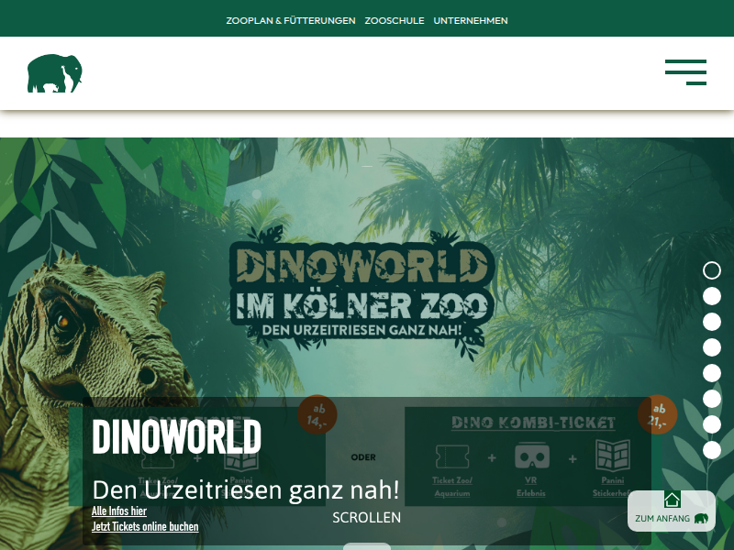Click the Kölner Zoo elephant logo
Viewport: 734px width, 550px height.
pyautogui.click(x=55, y=73)
